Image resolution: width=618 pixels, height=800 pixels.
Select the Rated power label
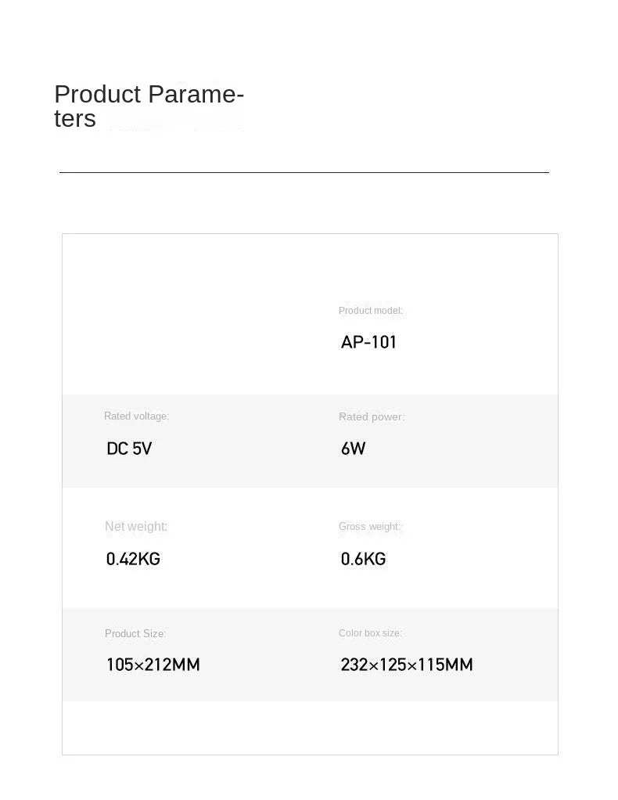(x=372, y=417)
